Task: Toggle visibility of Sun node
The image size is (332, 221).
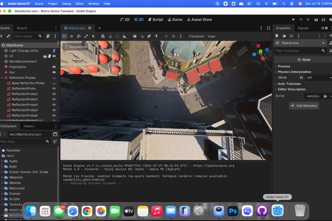Action: tap(54, 72)
